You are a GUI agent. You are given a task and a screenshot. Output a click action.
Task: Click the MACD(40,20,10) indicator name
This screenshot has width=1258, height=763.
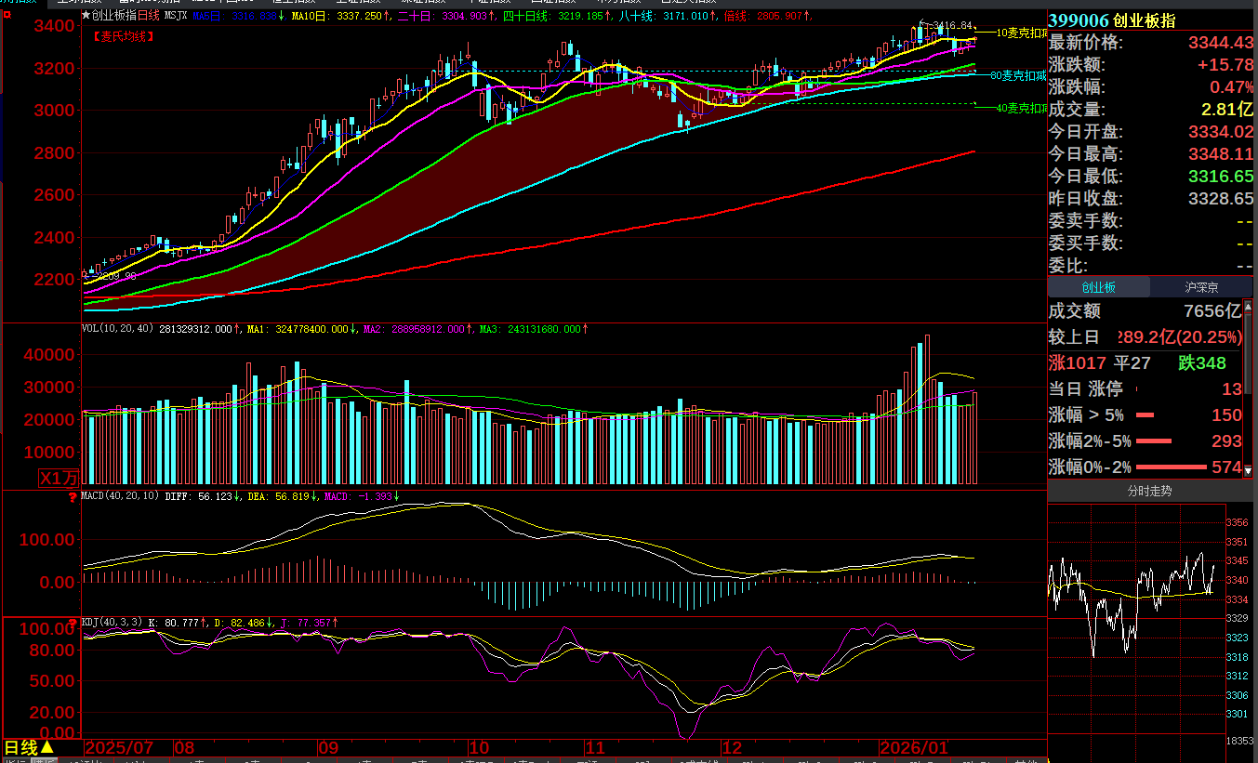pos(121,497)
